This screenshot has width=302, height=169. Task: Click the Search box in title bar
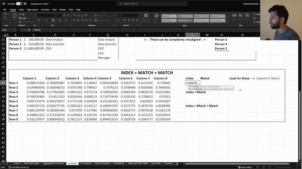[152, 4]
